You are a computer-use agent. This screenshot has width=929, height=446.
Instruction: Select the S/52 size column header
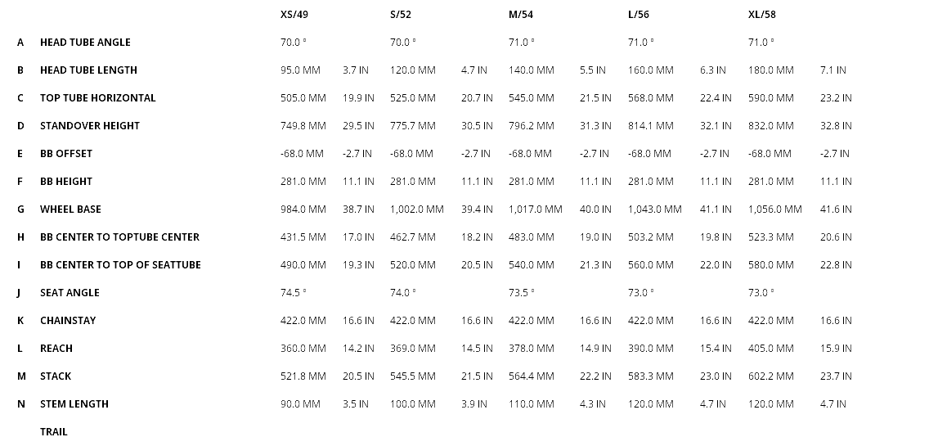pos(406,15)
